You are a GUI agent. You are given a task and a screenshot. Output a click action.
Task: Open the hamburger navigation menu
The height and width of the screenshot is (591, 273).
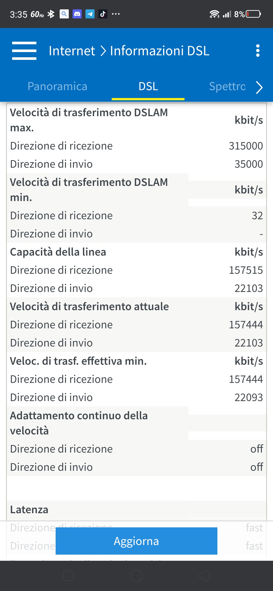tap(24, 51)
